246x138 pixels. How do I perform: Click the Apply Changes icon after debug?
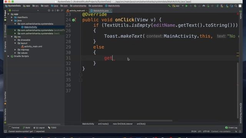(199, 6)
